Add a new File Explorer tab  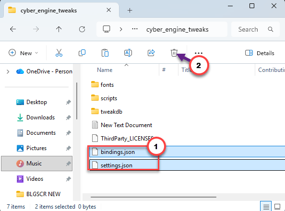tap(130, 11)
